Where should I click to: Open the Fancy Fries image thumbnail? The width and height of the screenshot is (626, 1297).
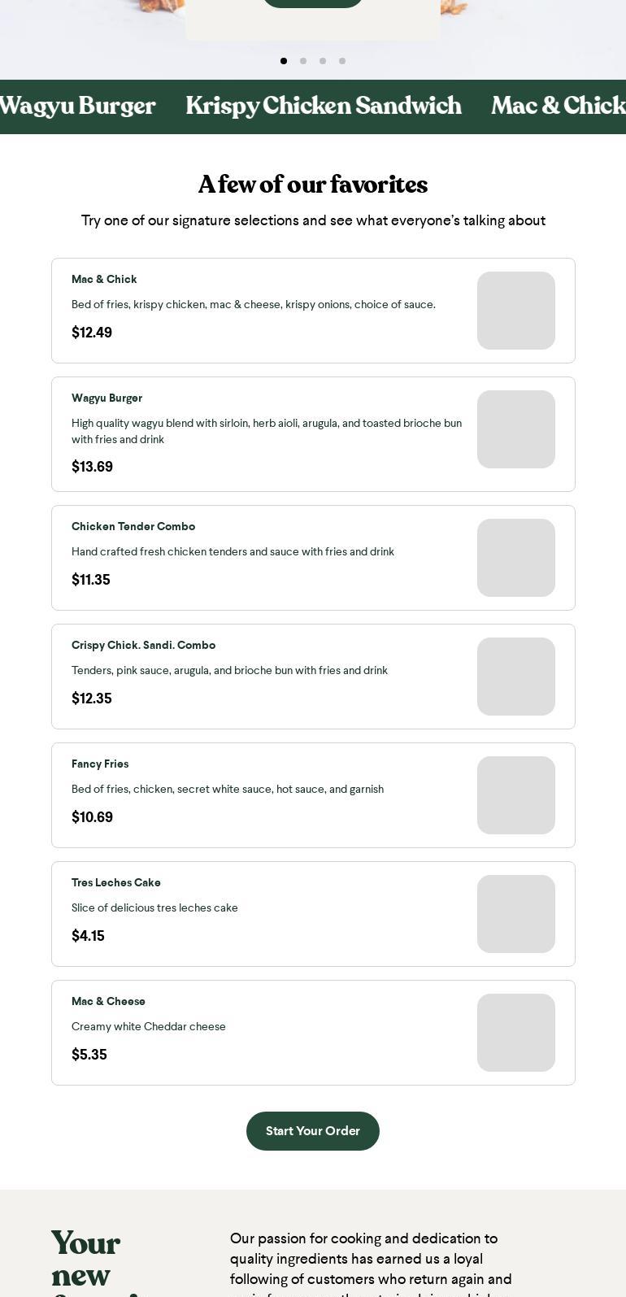pos(515,795)
